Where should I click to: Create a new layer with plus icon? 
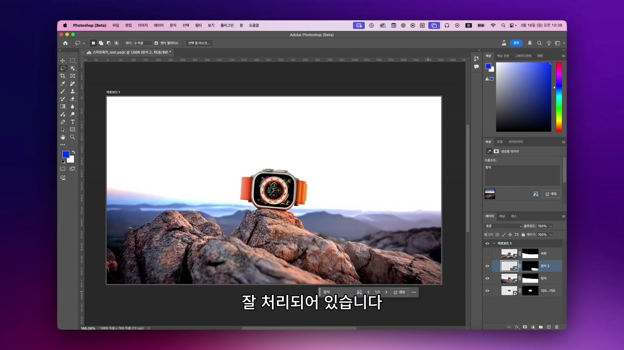pyautogui.click(x=549, y=327)
